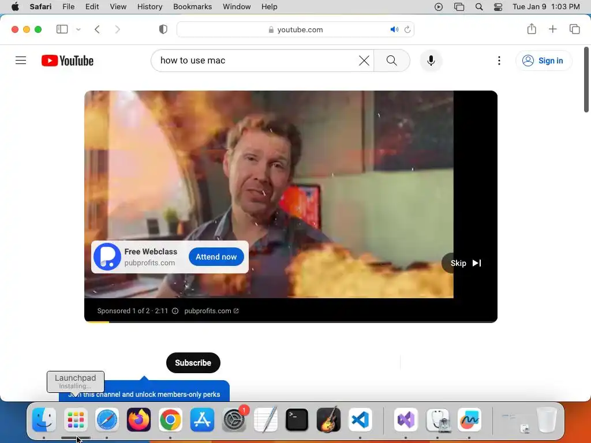The height and width of the screenshot is (443, 591).
Task: Open the Bookmarks menu
Action: (193, 7)
